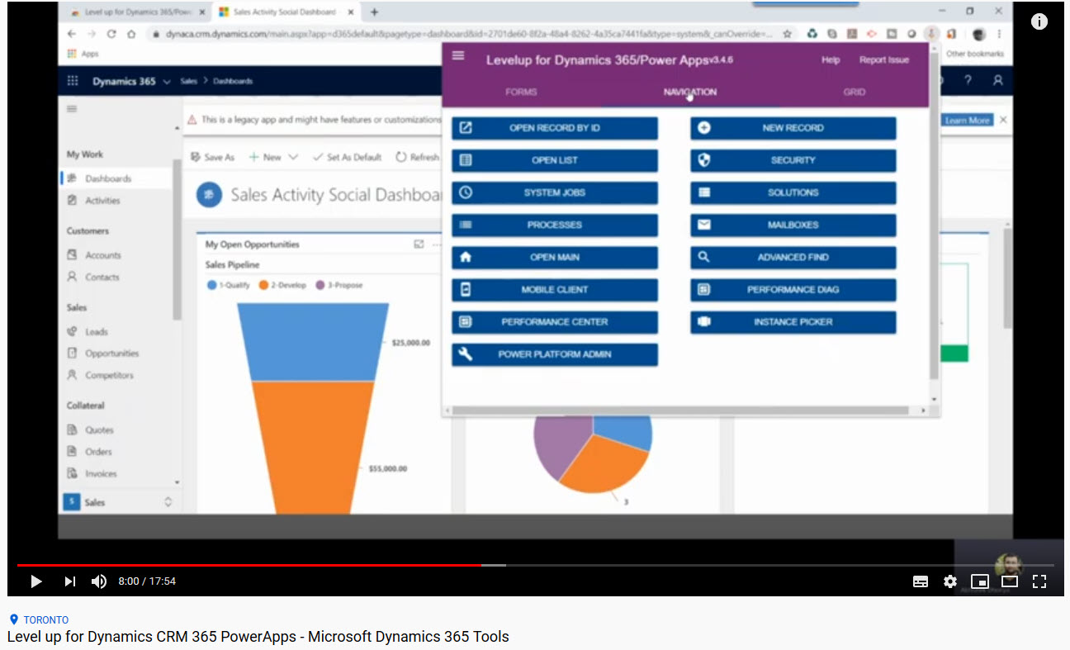The height and width of the screenshot is (650, 1070).
Task: Open SOLUTIONS from Levelup
Action: click(x=793, y=192)
